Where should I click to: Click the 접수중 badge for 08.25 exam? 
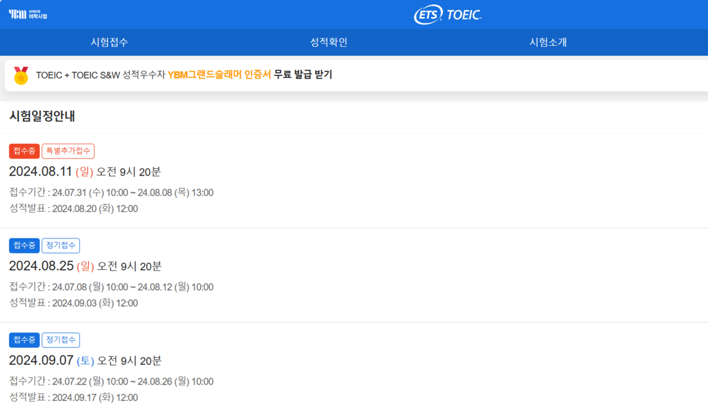tap(24, 246)
